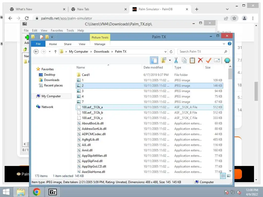This screenshot has height=197, width=263.
Task: Select file 100.asf__512k_b
Action: [x=149, y=112]
